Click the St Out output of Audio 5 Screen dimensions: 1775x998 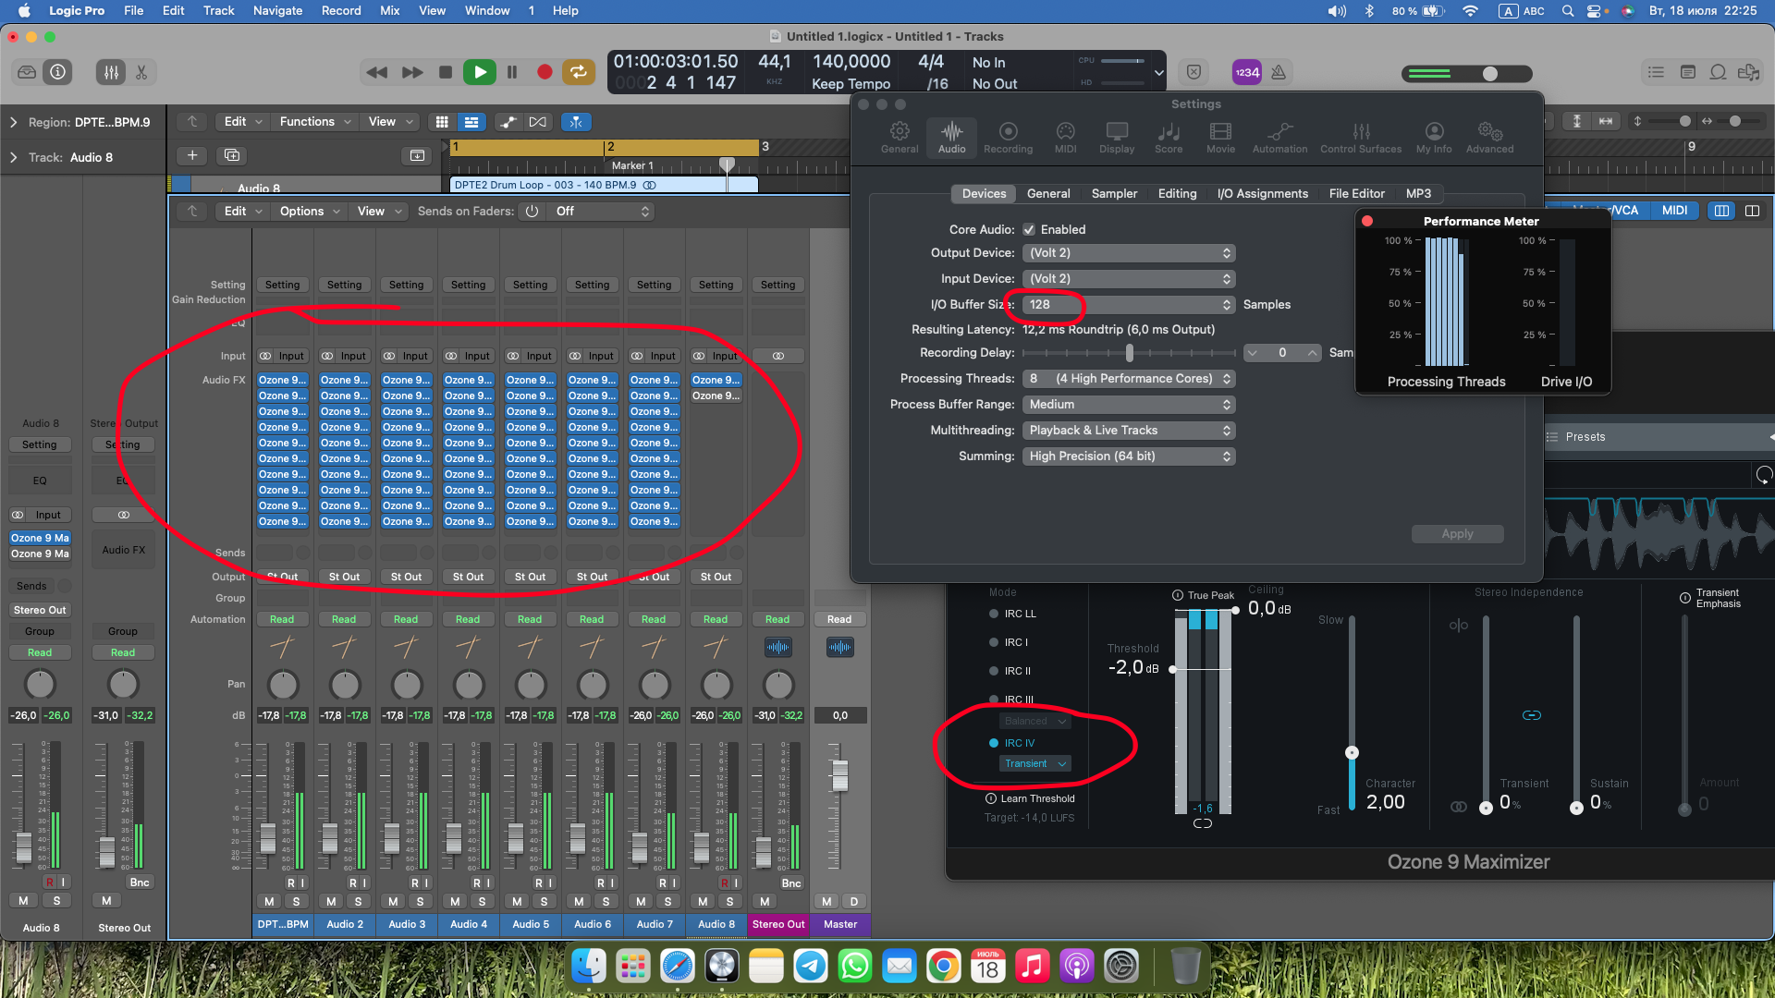(x=530, y=577)
